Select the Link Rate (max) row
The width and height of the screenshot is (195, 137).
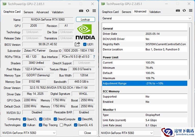(145, 125)
